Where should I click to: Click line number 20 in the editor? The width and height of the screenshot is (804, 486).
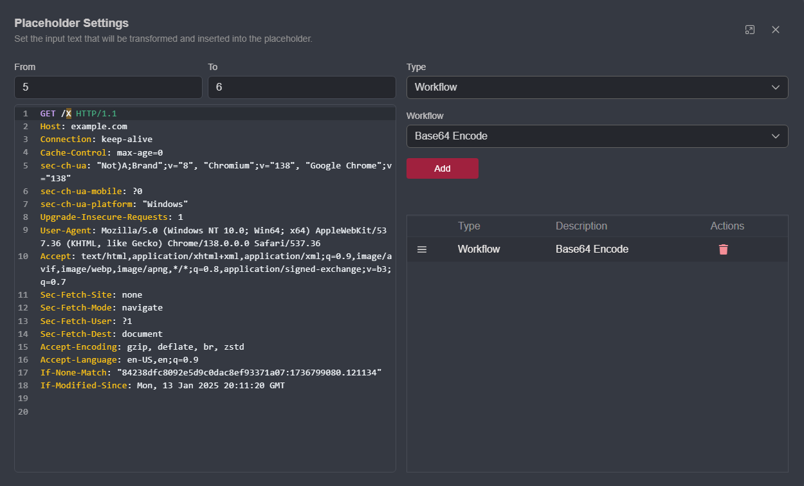24,412
